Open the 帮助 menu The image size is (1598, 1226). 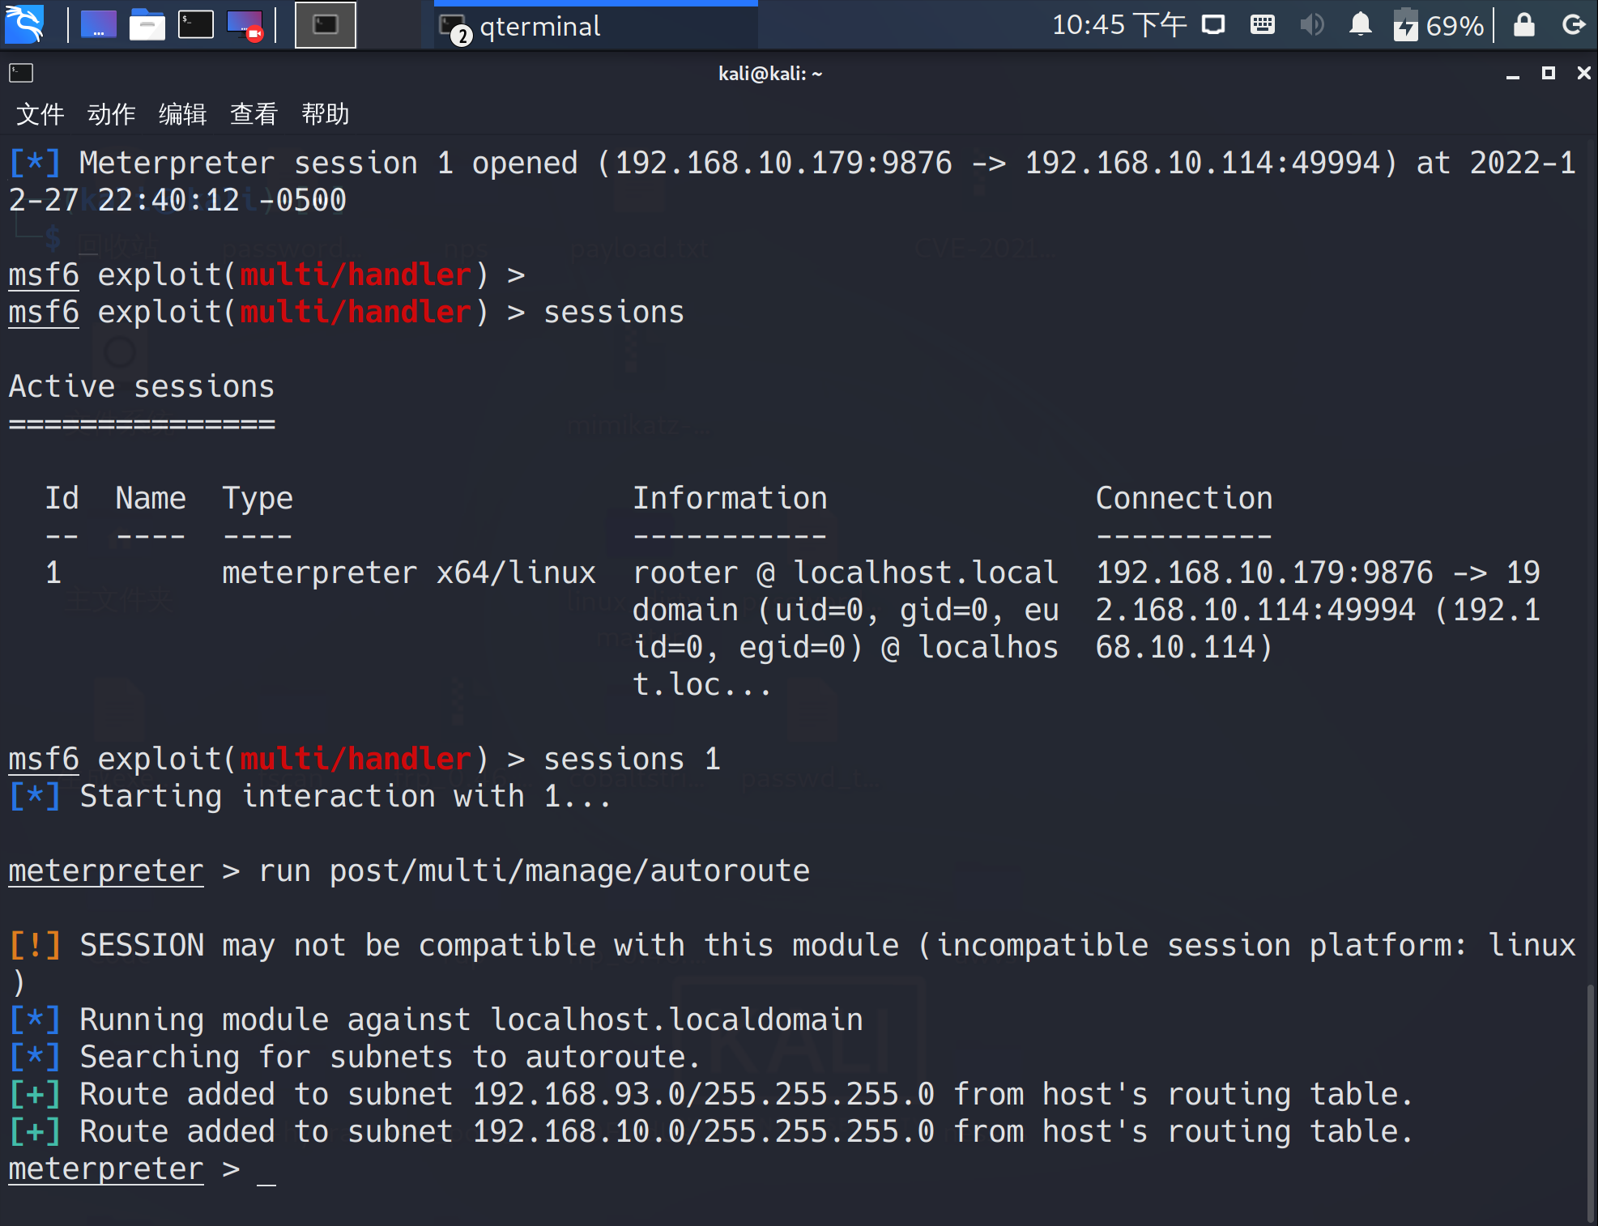[325, 114]
